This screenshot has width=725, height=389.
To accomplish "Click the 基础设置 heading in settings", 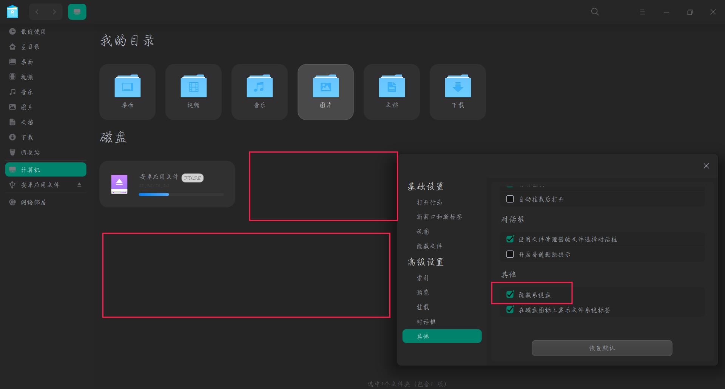I will point(426,187).
